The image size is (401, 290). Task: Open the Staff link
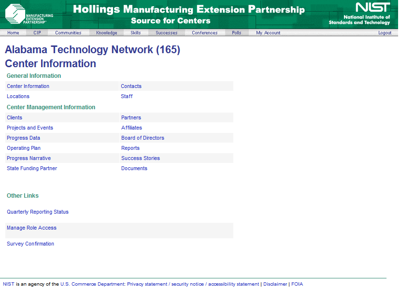pyautogui.click(x=127, y=97)
